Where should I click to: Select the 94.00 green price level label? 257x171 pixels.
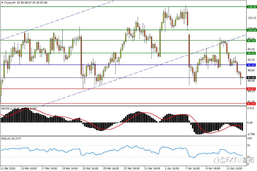point(251,53)
